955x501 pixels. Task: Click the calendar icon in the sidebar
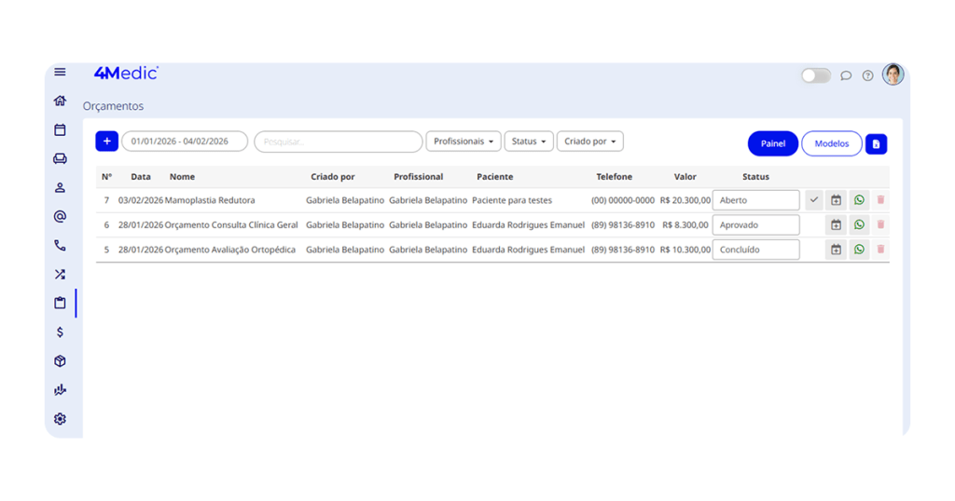[60, 130]
